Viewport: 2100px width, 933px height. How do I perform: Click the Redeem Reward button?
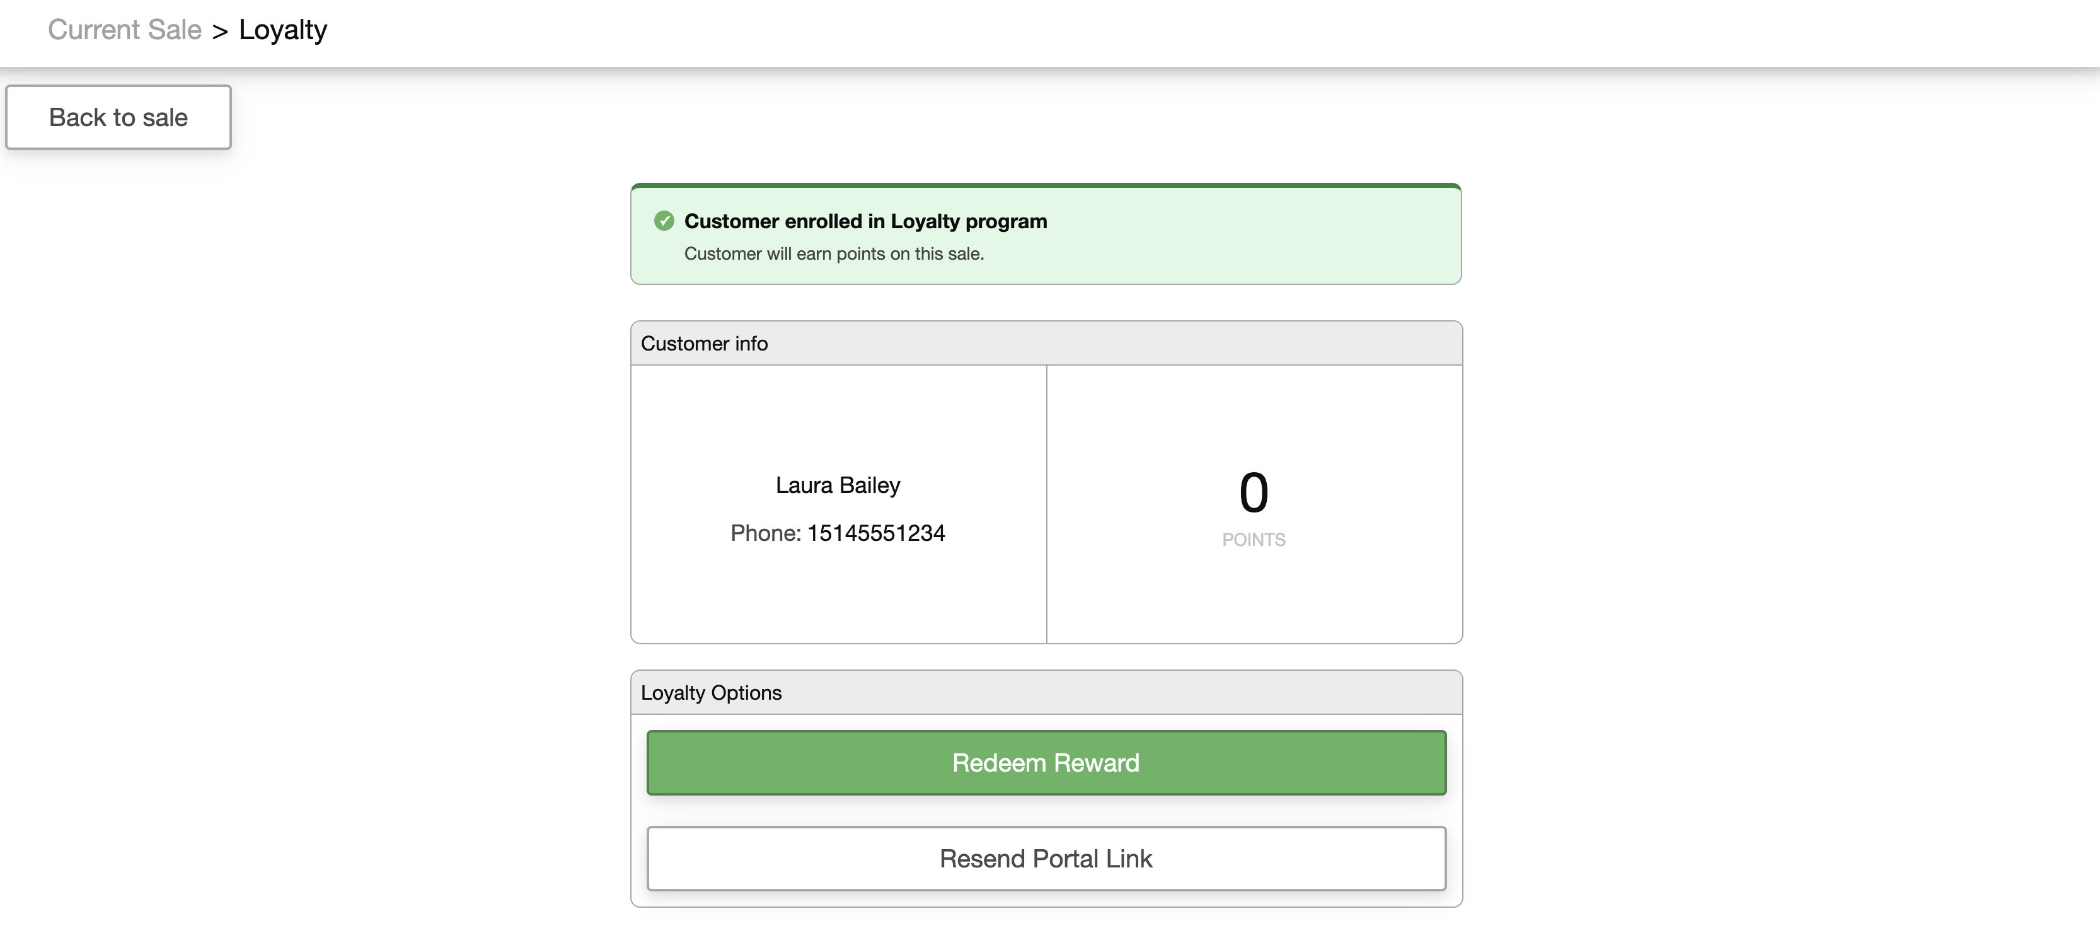(1046, 763)
